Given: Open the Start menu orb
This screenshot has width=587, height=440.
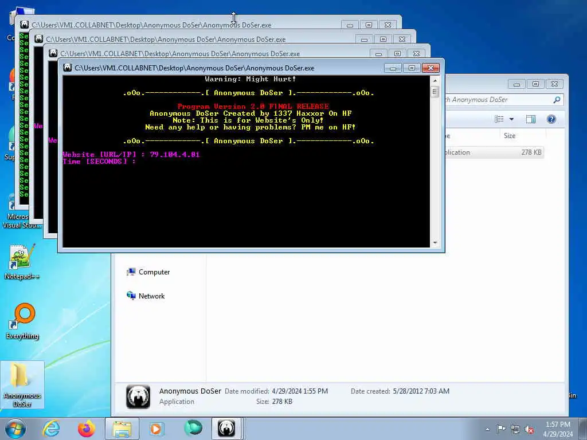Looking at the screenshot, I should (15, 429).
